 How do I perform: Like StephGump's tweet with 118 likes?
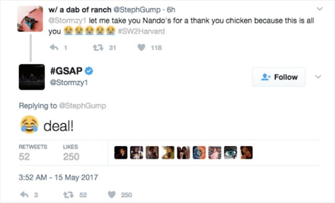click(141, 48)
